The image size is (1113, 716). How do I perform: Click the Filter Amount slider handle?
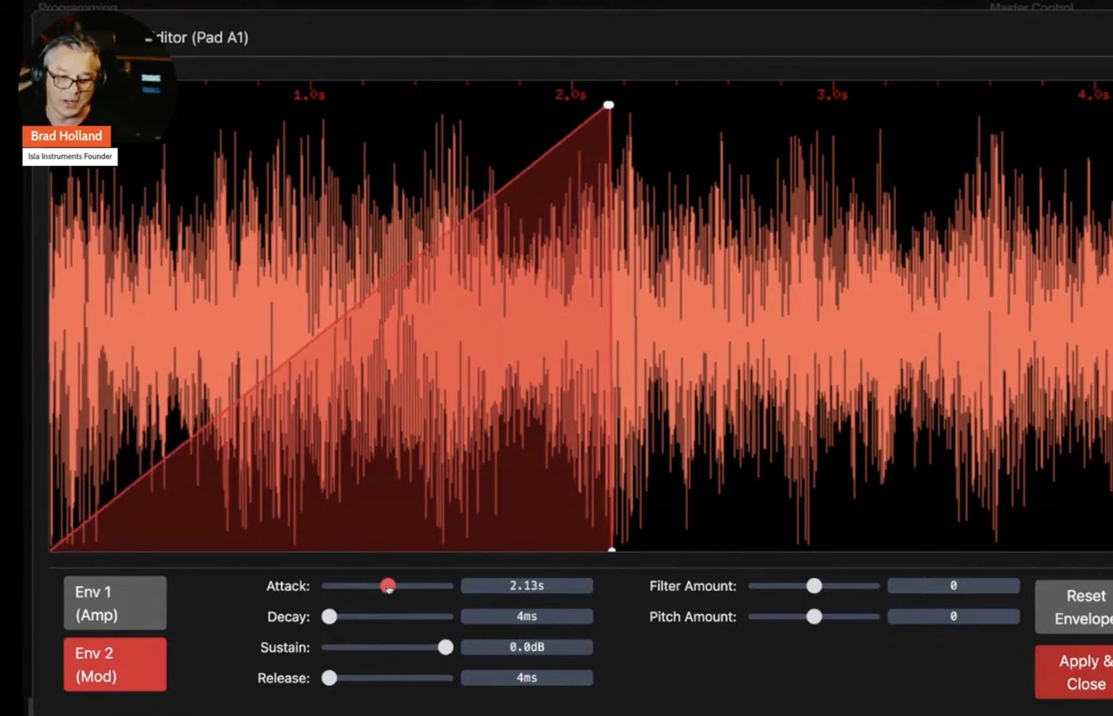click(814, 586)
